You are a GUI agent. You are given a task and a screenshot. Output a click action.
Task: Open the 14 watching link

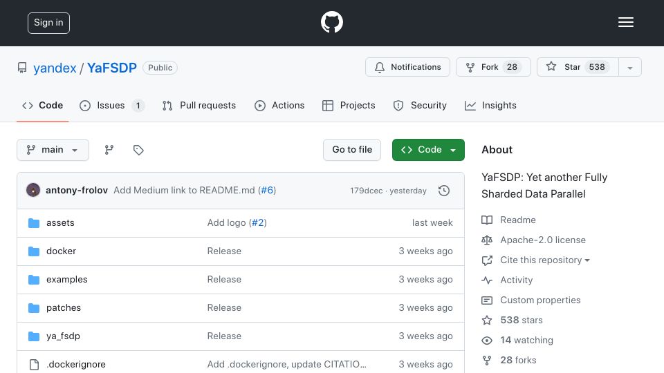526,340
